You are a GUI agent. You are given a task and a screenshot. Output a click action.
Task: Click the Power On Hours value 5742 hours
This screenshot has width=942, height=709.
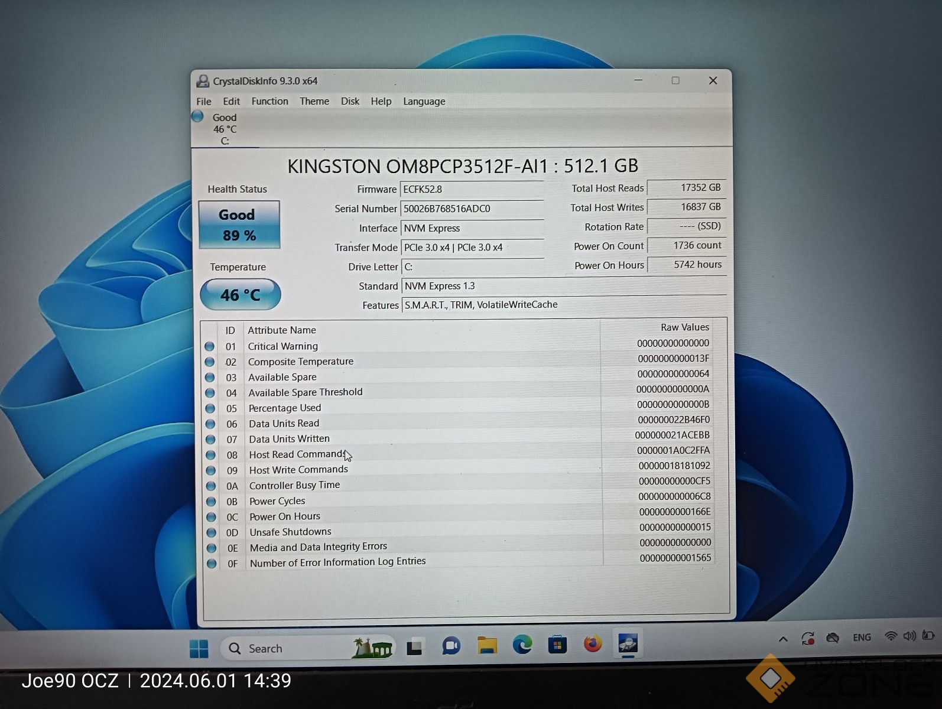pos(687,265)
